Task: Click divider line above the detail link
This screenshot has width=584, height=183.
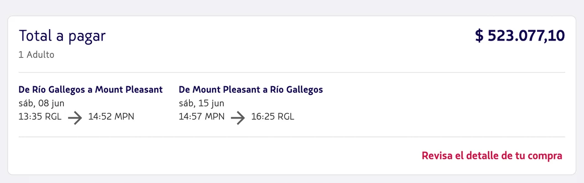Action: click(292, 137)
